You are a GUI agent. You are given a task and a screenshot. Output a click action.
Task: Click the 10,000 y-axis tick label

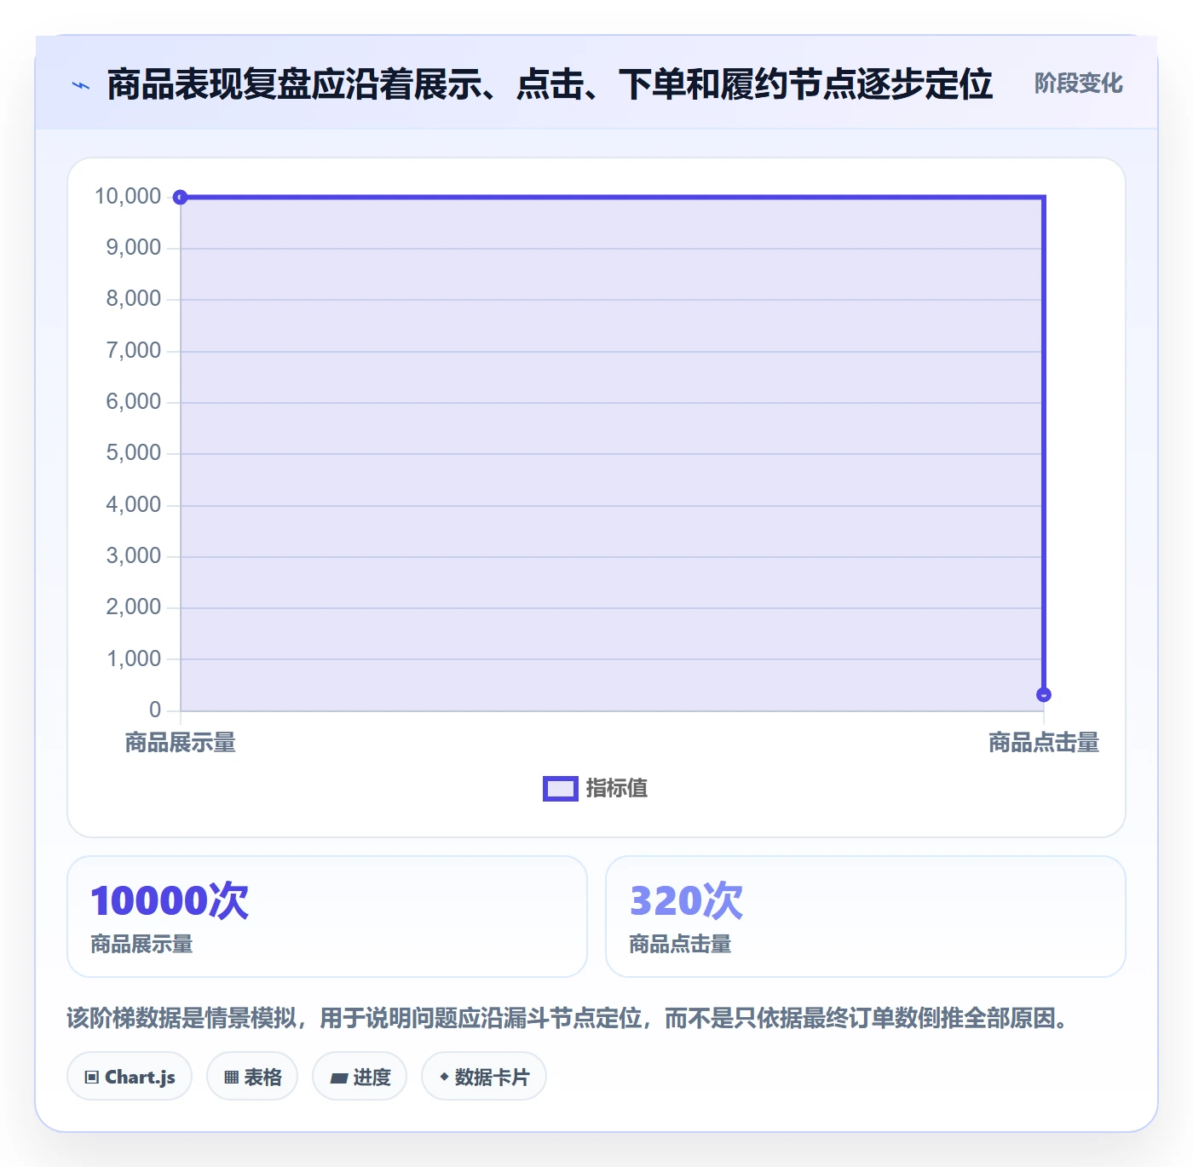pyautogui.click(x=128, y=197)
